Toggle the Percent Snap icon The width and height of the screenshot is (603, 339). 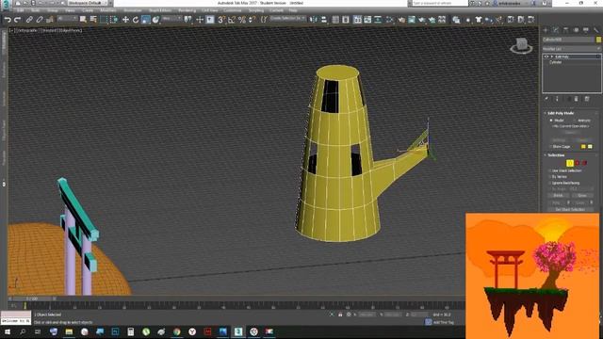pos(242,19)
